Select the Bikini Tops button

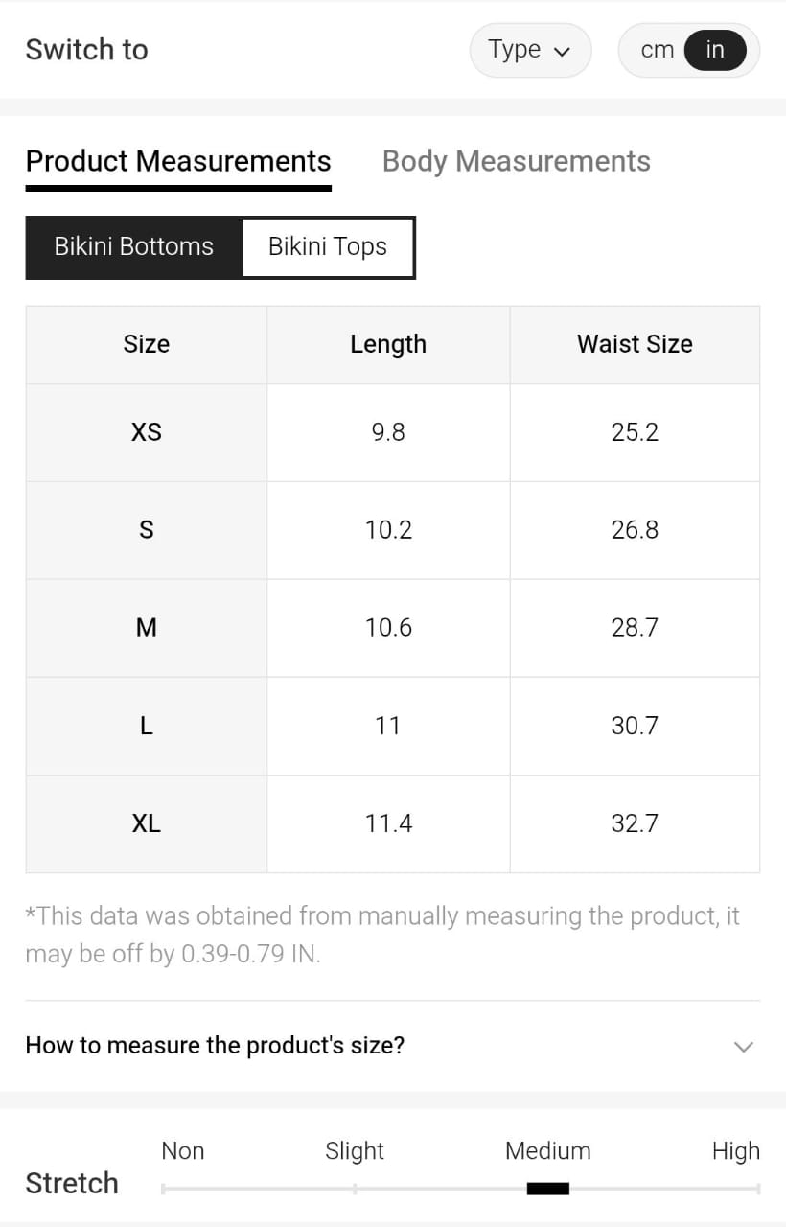pyautogui.click(x=328, y=246)
